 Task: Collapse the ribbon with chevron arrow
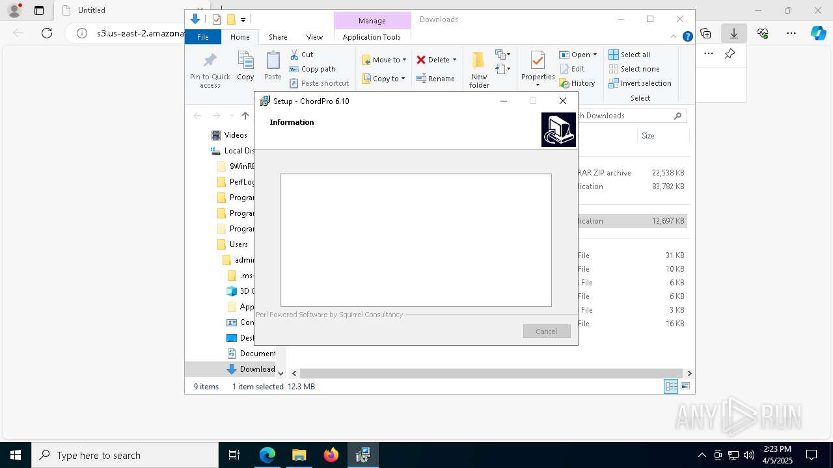pos(674,37)
